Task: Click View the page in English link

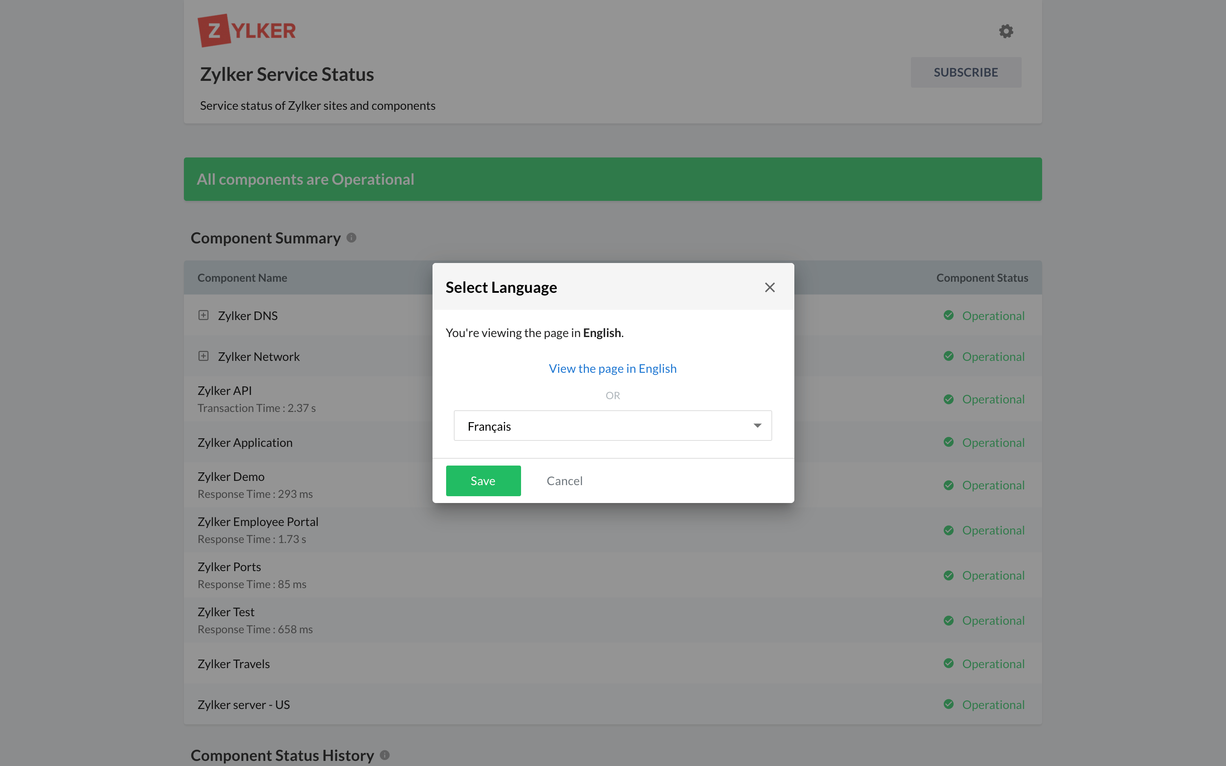Action: 613,368
